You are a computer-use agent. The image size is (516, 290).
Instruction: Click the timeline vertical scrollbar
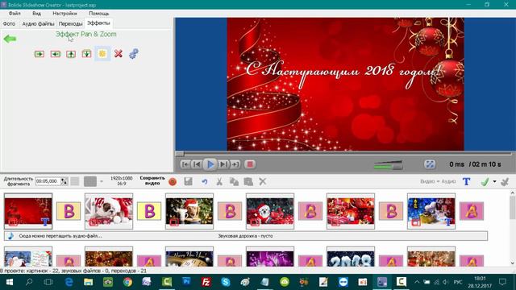[x=513, y=227]
